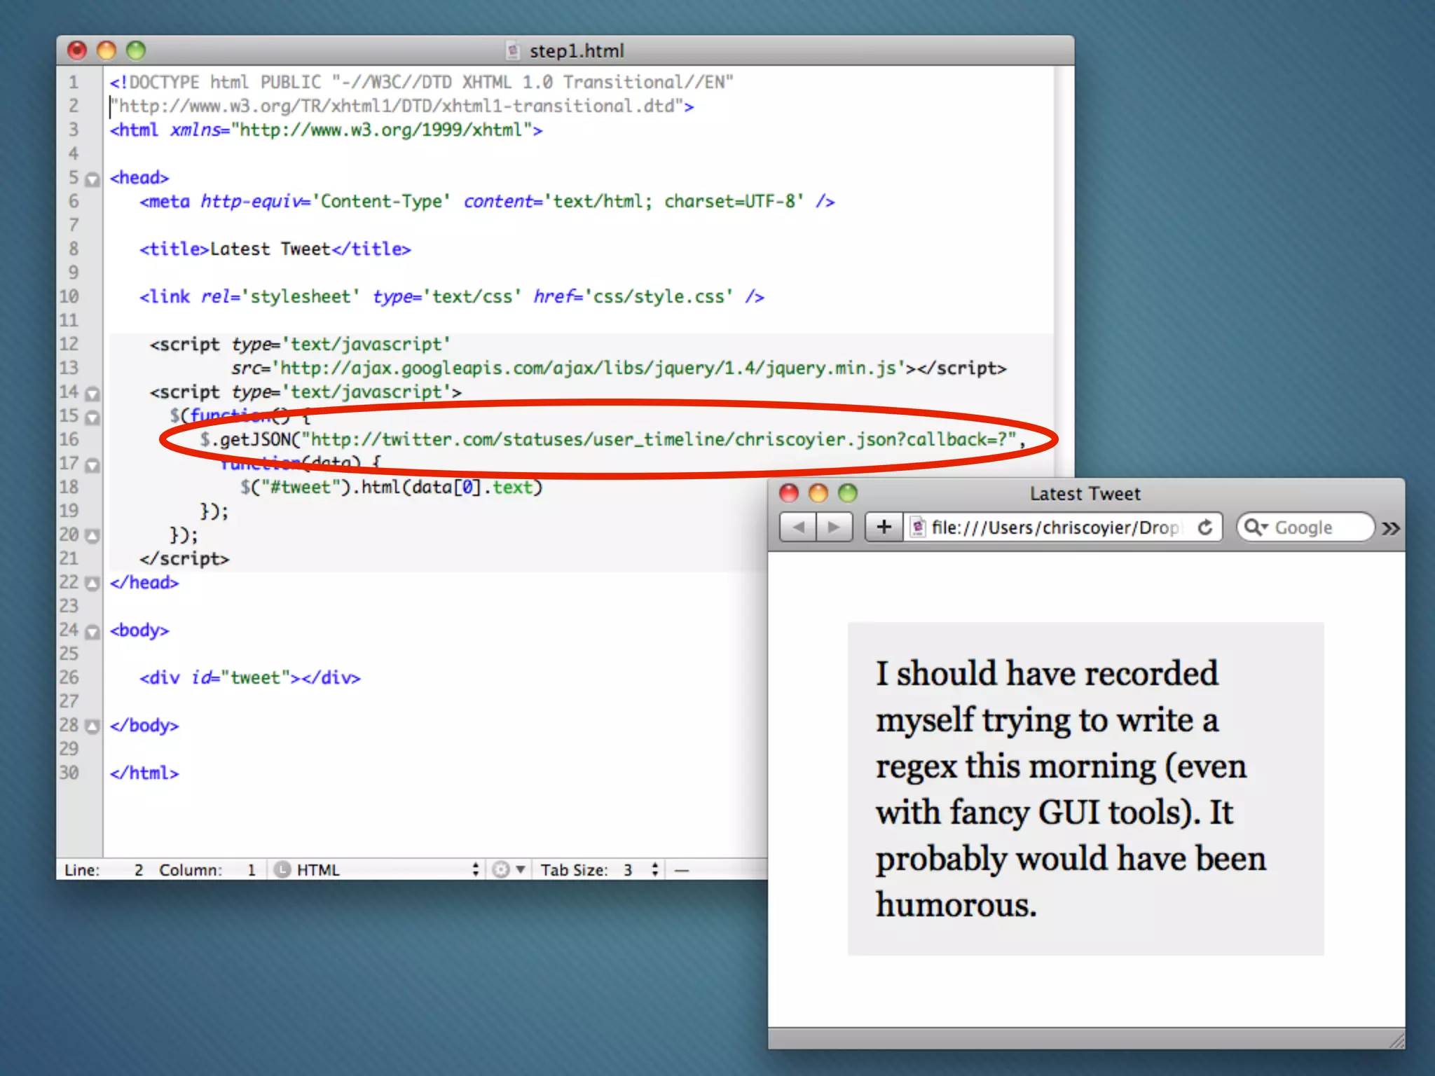
Task: Collapse the head tag fold at line 5
Action: point(92,179)
